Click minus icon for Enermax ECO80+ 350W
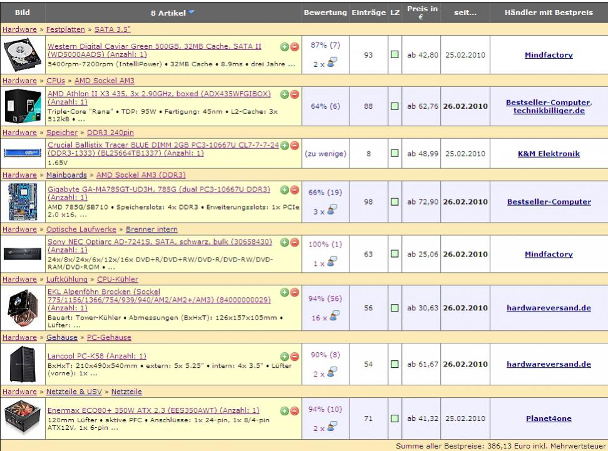This screenshot has height=451, width=608. point(295,411)
